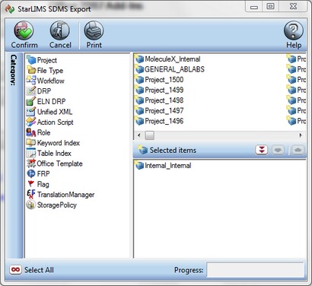Screen dimensions: 312x286
Task: Click the gray up arrow in Selected items
Action: pyautogui.click(x=298, y=150)
